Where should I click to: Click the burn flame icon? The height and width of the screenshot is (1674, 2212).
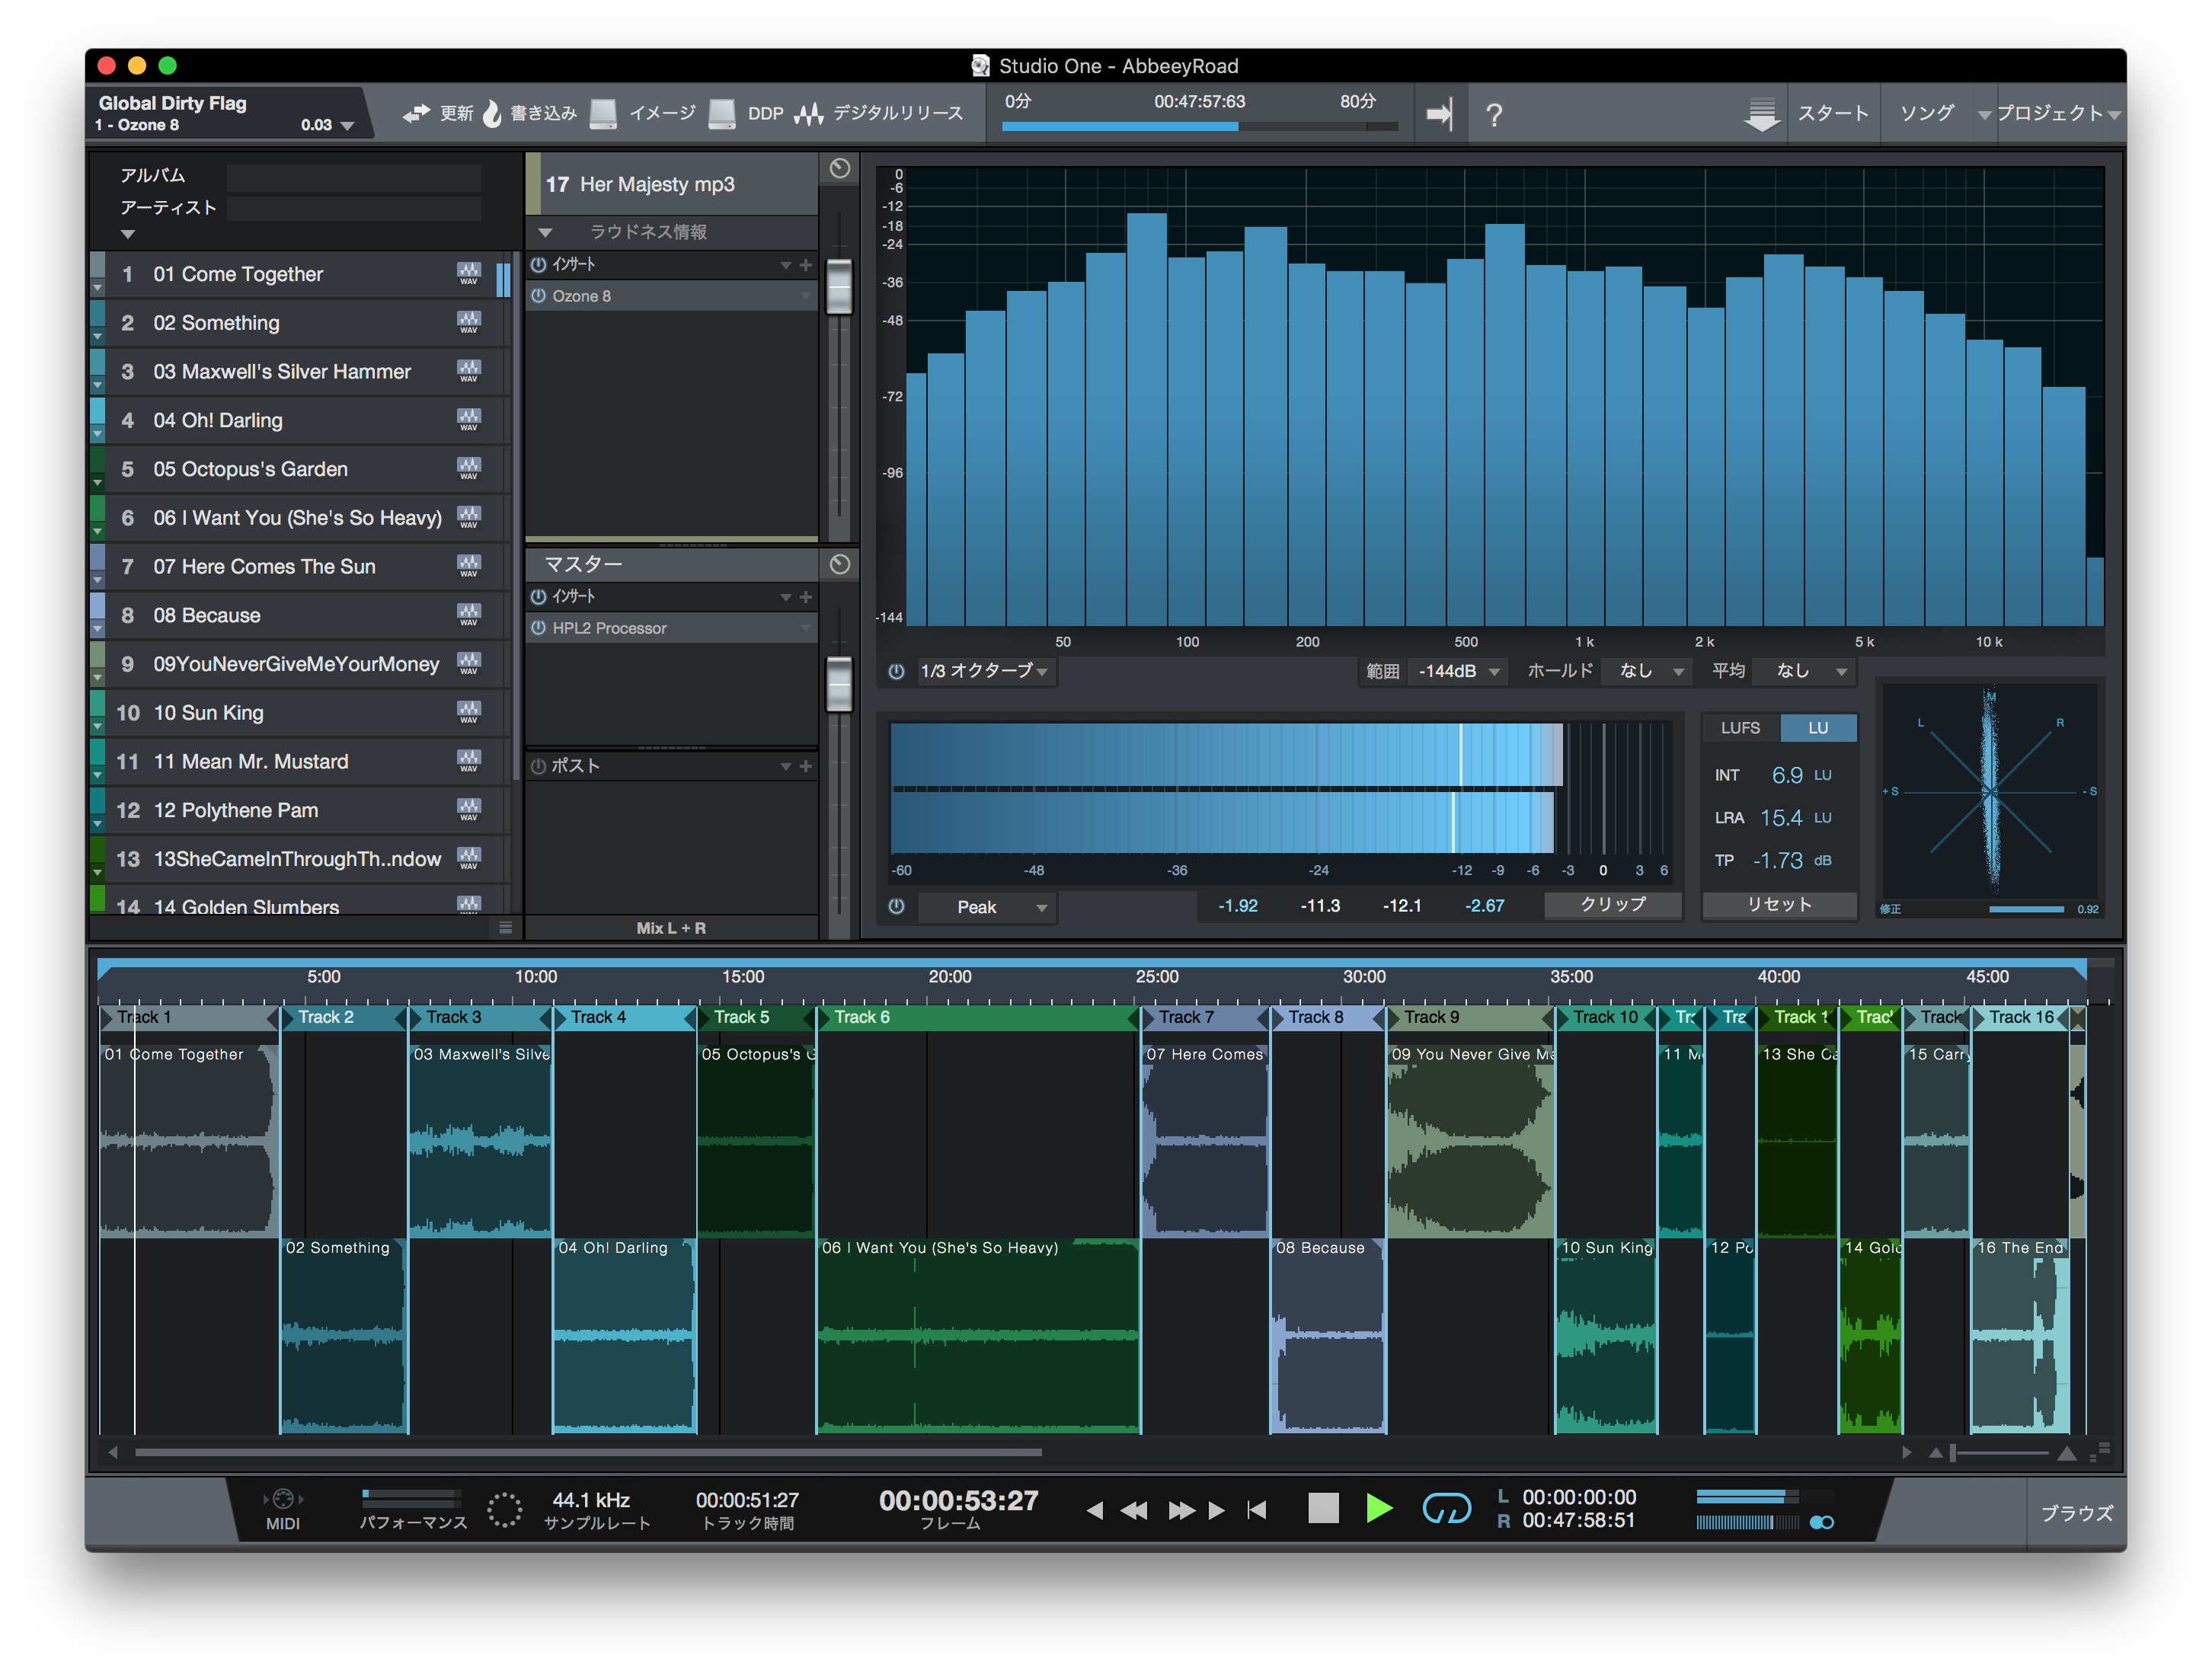point(492,114)
